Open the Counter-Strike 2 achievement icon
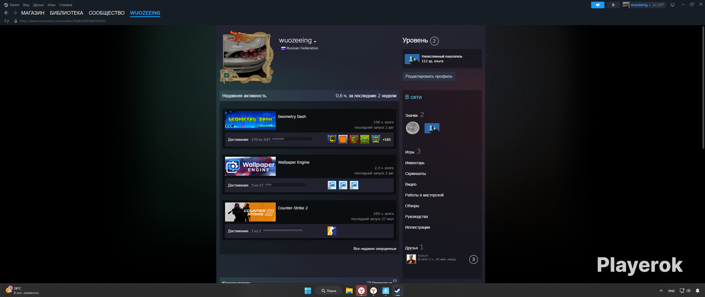705x297 pixels. coord(332,231)
